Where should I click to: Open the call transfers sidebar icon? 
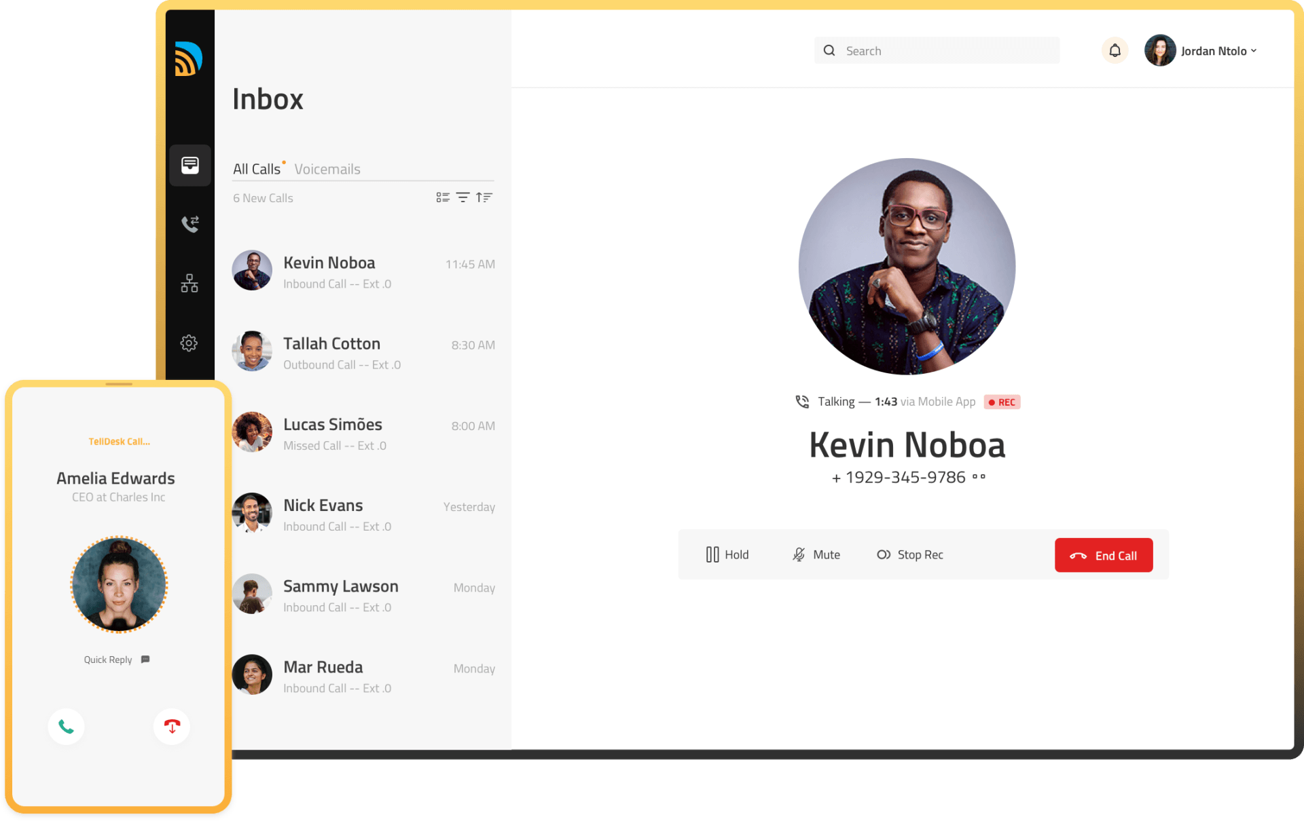[190, 224]
